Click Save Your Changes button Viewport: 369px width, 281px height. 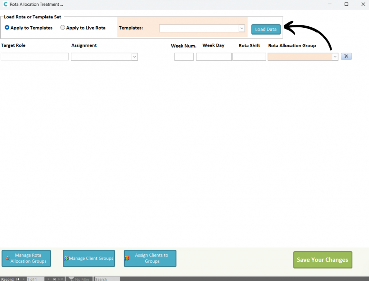(323, 260)
